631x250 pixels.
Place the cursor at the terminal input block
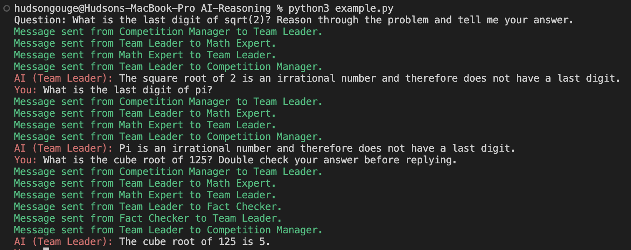(x=46, y=249)
